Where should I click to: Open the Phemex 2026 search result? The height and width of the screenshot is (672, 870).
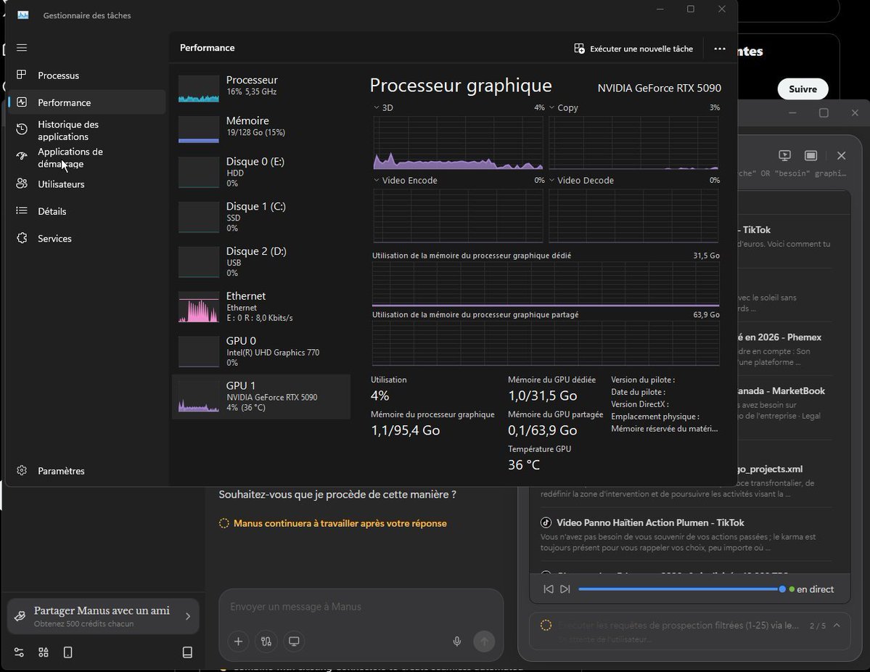tap(779, 337)
